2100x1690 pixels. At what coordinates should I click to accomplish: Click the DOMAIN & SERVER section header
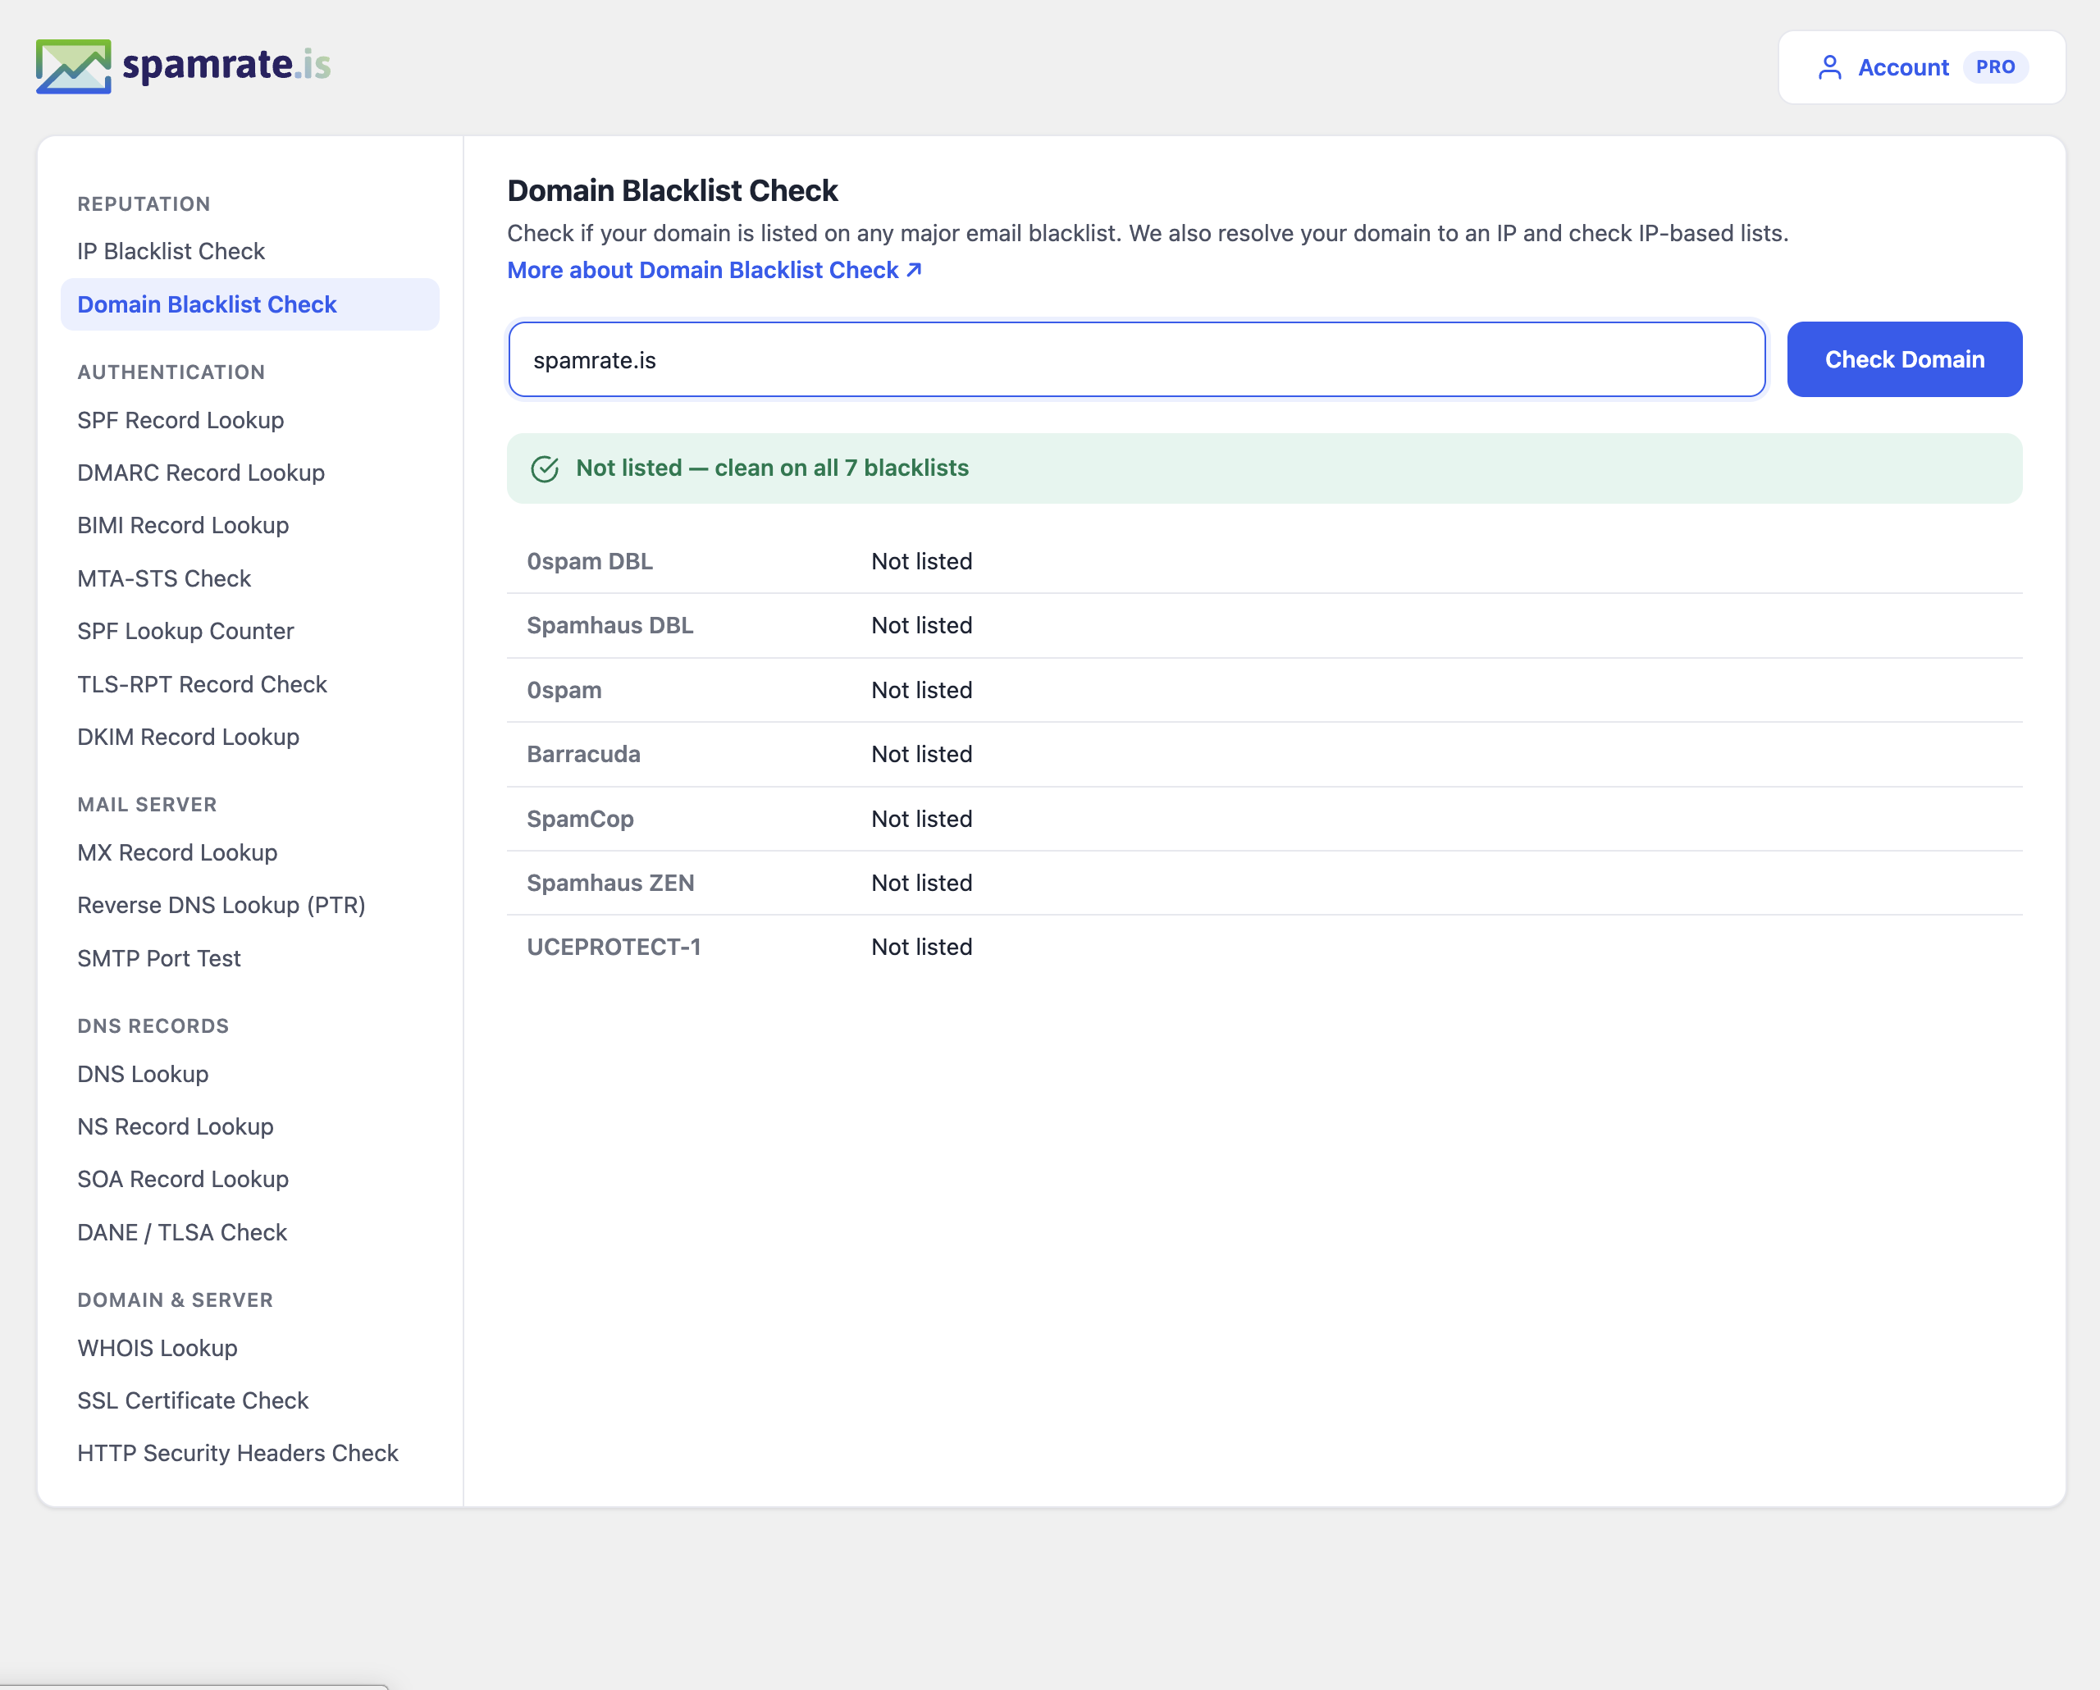click(175, 1299)
